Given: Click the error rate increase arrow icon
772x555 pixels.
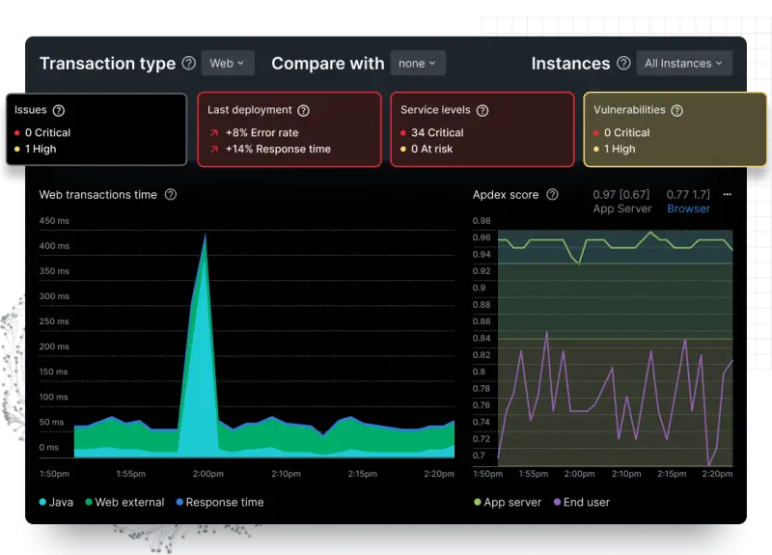Looking at the screenshot, I should point(213,133).
